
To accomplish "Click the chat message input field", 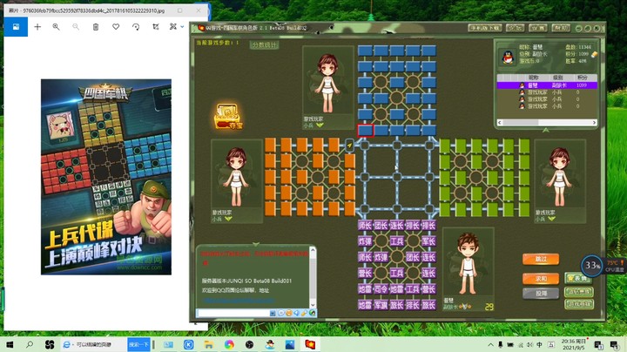I will (233, 313).
